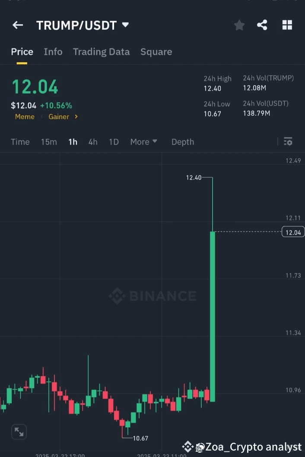The height and width of the screenshot is (457, 305).
Task: Tap the 12.04 price tag on chart
Action: pyautogui.click(x=292, y=232)
